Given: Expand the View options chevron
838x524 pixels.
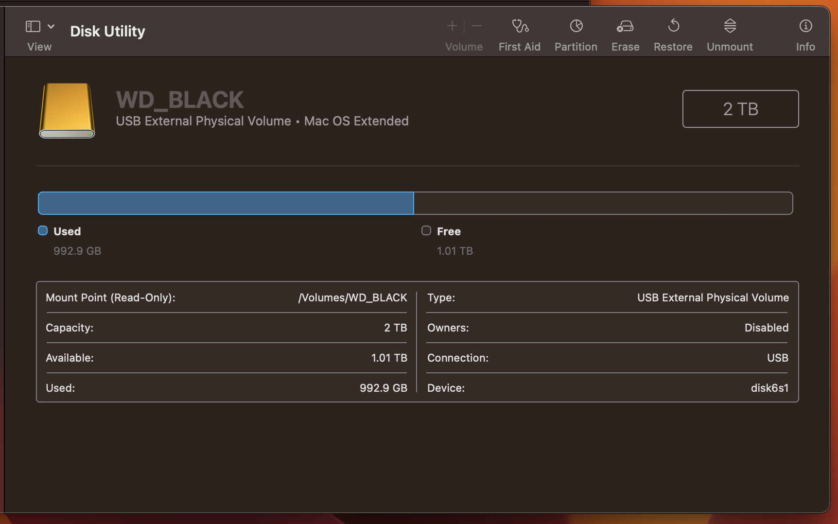Looking at the screenshot, I should click(x=51, y=26).
